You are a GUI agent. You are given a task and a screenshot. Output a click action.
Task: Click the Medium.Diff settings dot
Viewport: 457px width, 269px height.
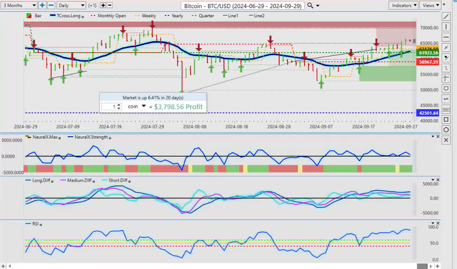pos(94,181)
